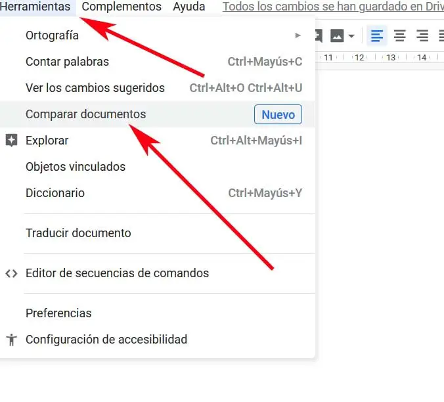Click the ruler at mark 12

pyautogui.click(x=359, y=57)
